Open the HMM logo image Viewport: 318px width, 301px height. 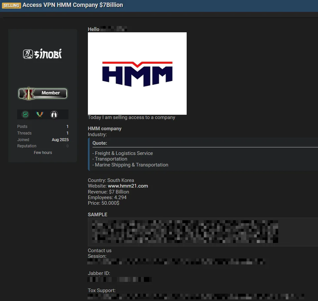137,73
